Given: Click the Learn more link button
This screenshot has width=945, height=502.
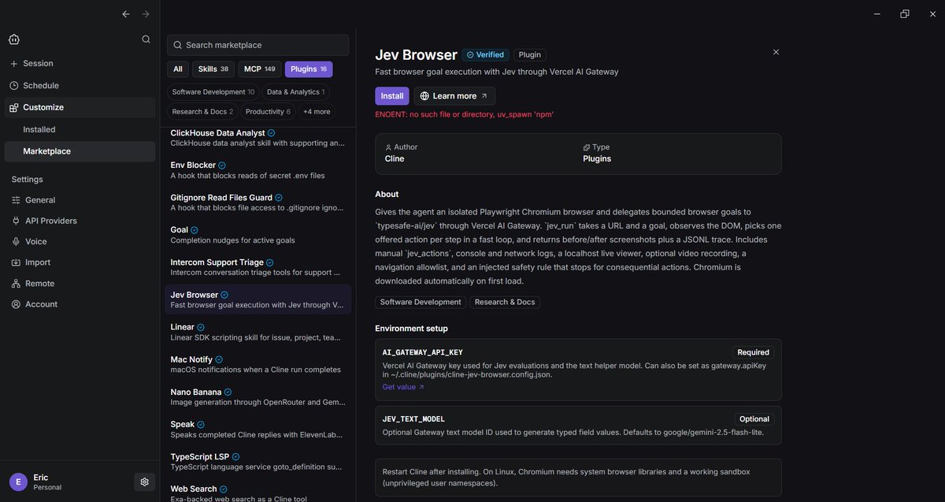Looking at the screenshot, I should (454, 96).
